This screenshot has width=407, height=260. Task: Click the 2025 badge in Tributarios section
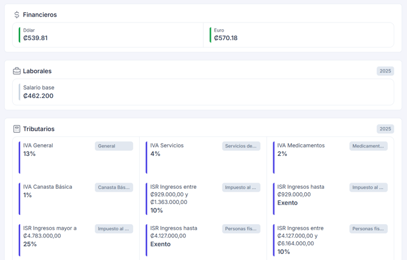pyautogui.click(x=385, y=129)
